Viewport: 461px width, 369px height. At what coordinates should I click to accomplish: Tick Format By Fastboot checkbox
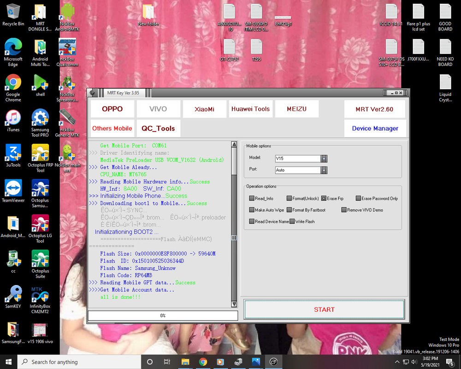[x=289, y=210]
